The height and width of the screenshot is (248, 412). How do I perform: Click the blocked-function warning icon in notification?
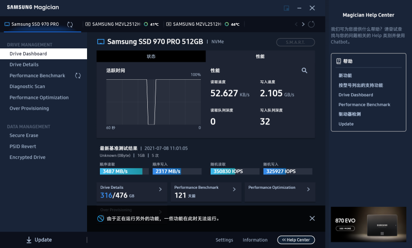[100, 218]
